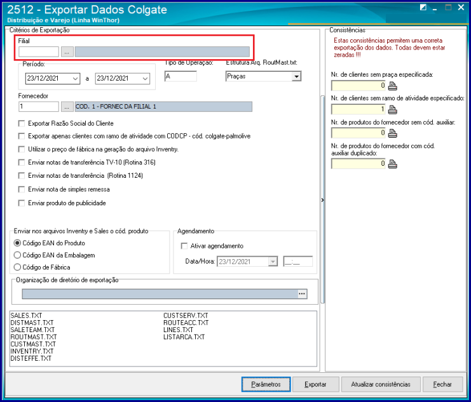471x402 pixels.
Task: Open the start date Período dropdown
Action: 75,79
